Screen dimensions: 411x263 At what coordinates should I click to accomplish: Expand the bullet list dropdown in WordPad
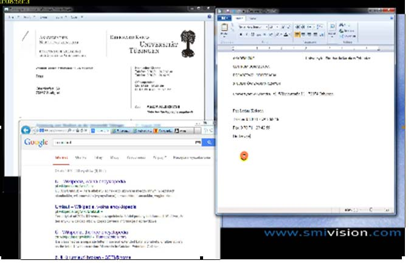coord(313,27)
